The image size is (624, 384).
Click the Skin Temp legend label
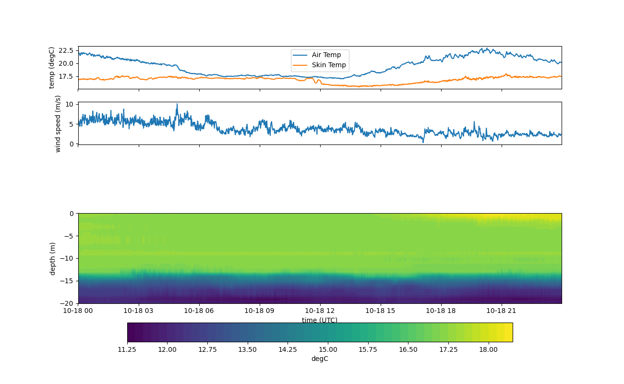328,65
